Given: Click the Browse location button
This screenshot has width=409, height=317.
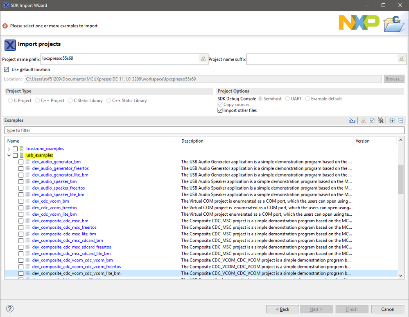Looking at the screenshot, I should pos(394,79).
